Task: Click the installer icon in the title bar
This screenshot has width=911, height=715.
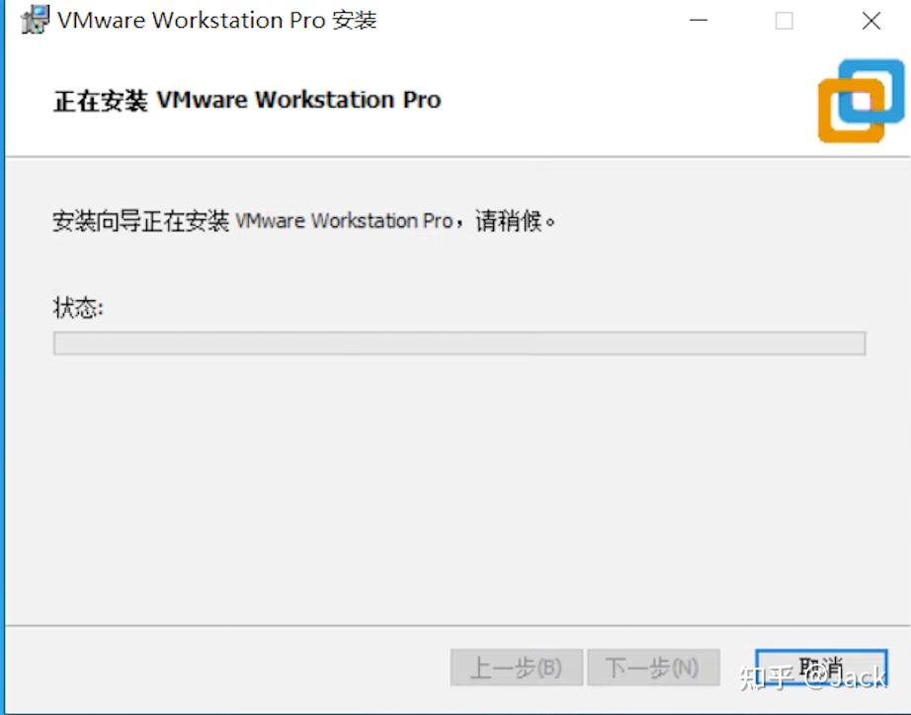Action: coord(35,20)
